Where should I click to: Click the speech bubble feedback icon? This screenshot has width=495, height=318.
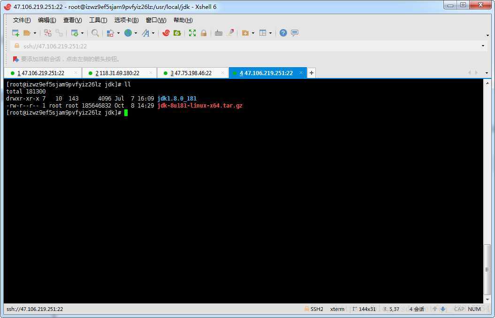pos(295,33)
